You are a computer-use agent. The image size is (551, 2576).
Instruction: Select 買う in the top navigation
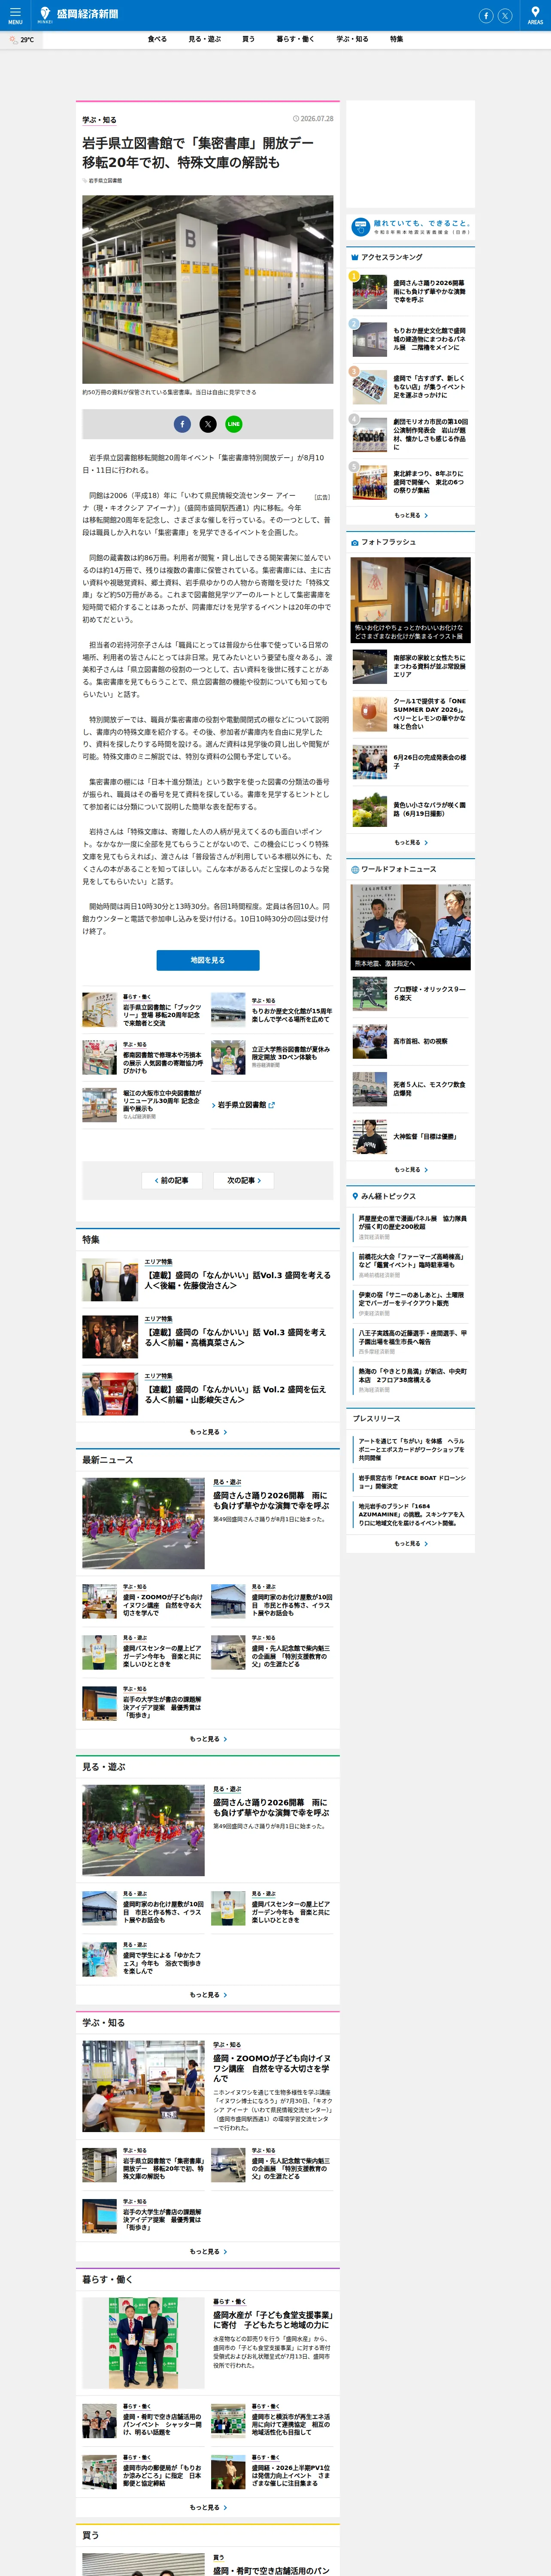click(248, 39)
